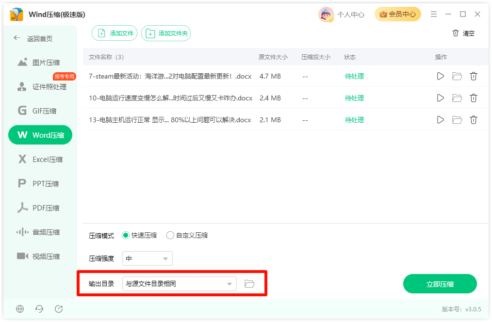Viewport: 492px width, 322px height.
Task: Open output folder for 7-steam docx row
Action: tap(457, 76)
